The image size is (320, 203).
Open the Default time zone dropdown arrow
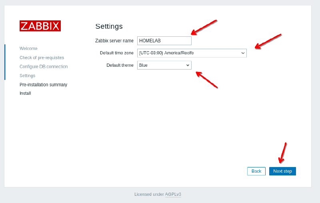pyautogui.click(x=243, y=53)
